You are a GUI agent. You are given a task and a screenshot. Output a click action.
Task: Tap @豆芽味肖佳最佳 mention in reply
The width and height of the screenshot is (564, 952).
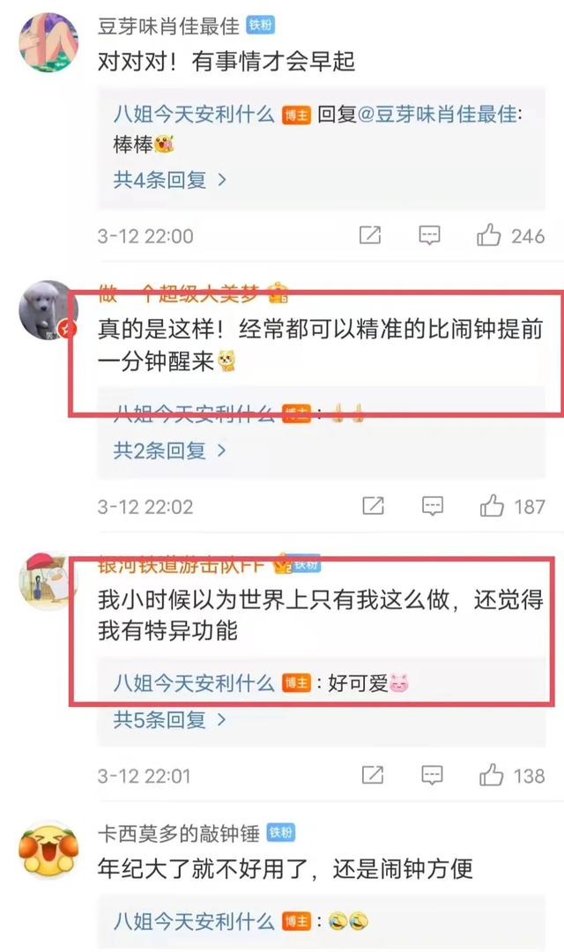(x=438, y=114)
